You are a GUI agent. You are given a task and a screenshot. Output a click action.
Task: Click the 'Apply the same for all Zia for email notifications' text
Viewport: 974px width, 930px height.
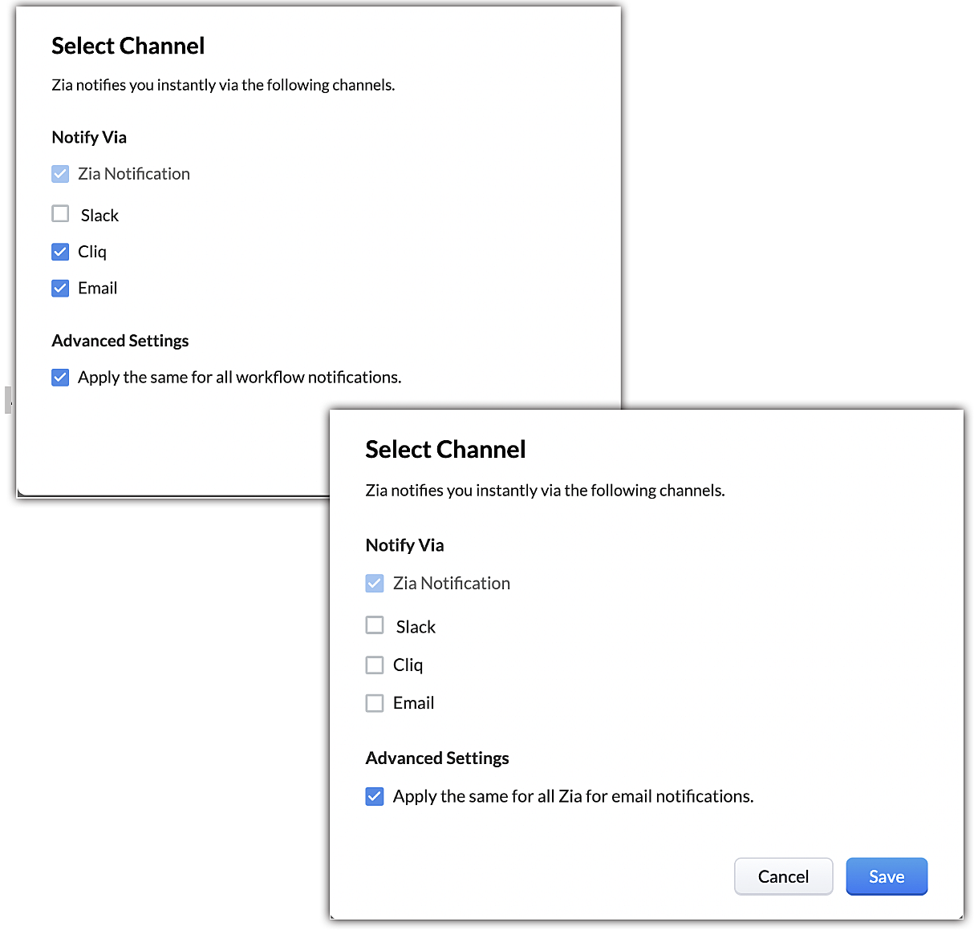(x=573, y=796)
